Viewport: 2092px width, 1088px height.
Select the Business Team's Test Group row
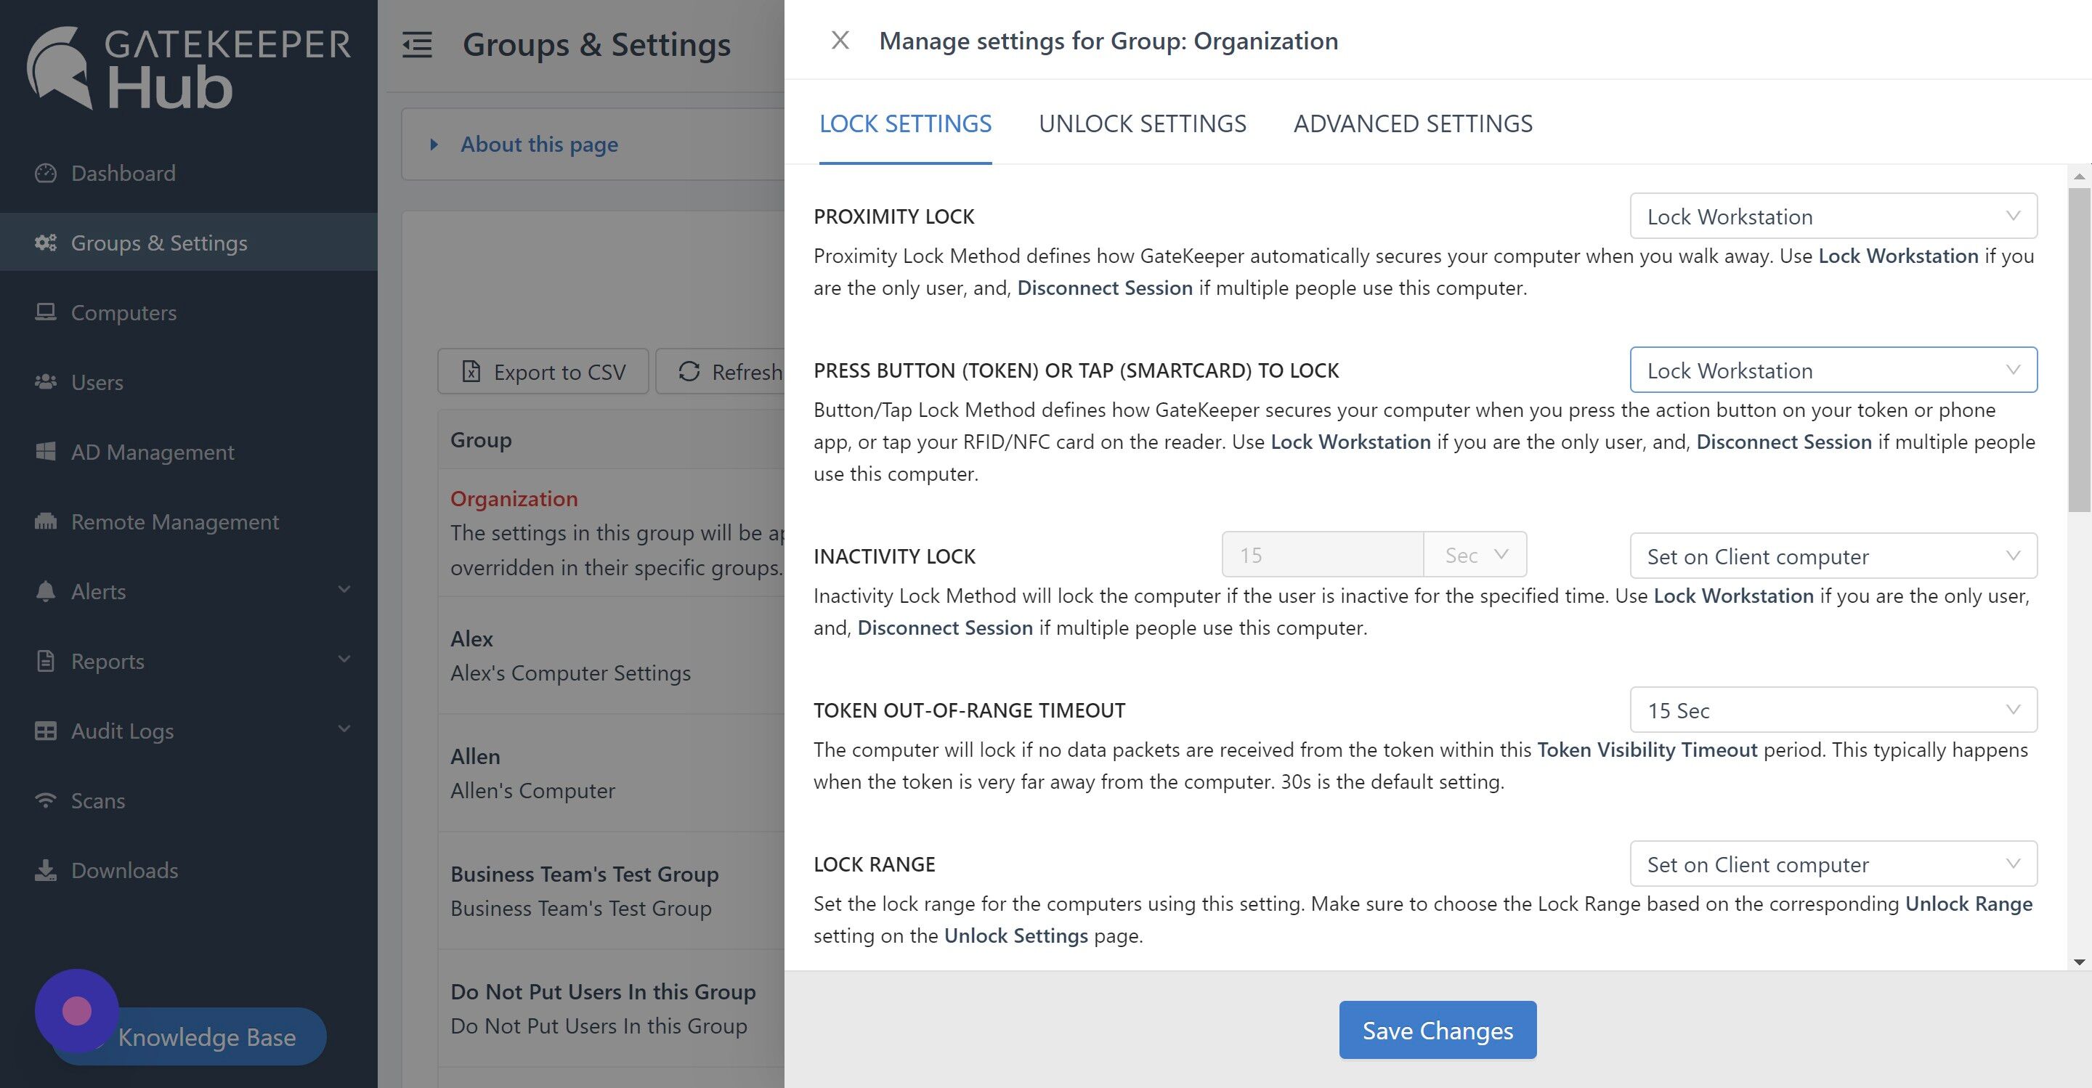click(x=611, y=891)
